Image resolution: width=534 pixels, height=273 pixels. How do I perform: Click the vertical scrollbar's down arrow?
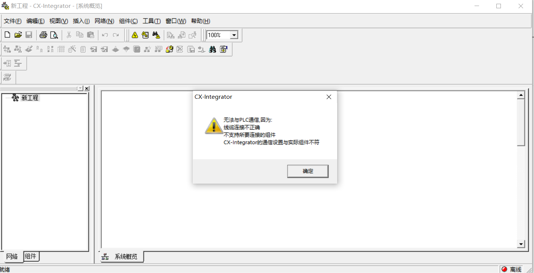tap(521, 244)
